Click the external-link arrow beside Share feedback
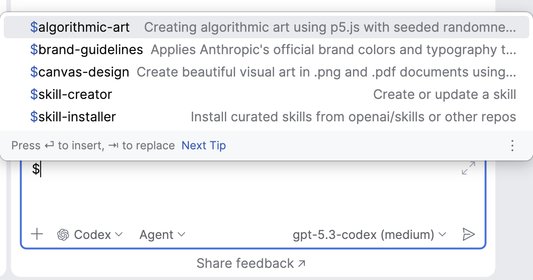The image size is (533, 280). click(302, 264)
